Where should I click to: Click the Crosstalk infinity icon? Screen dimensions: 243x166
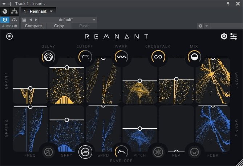(158, 57)
